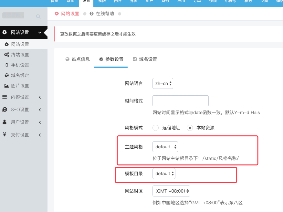Open the 财务 top navigation menu
This screenshot has height=212, width=283.
(165, 1)
